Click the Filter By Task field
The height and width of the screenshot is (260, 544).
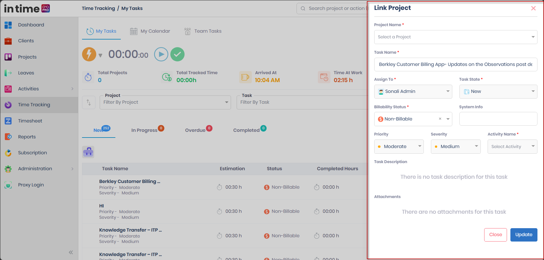tap(302, 102)
